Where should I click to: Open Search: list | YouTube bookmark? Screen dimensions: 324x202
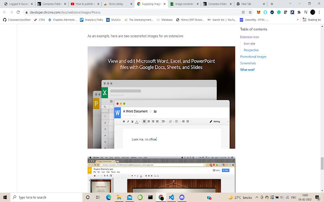coord(222,20)
